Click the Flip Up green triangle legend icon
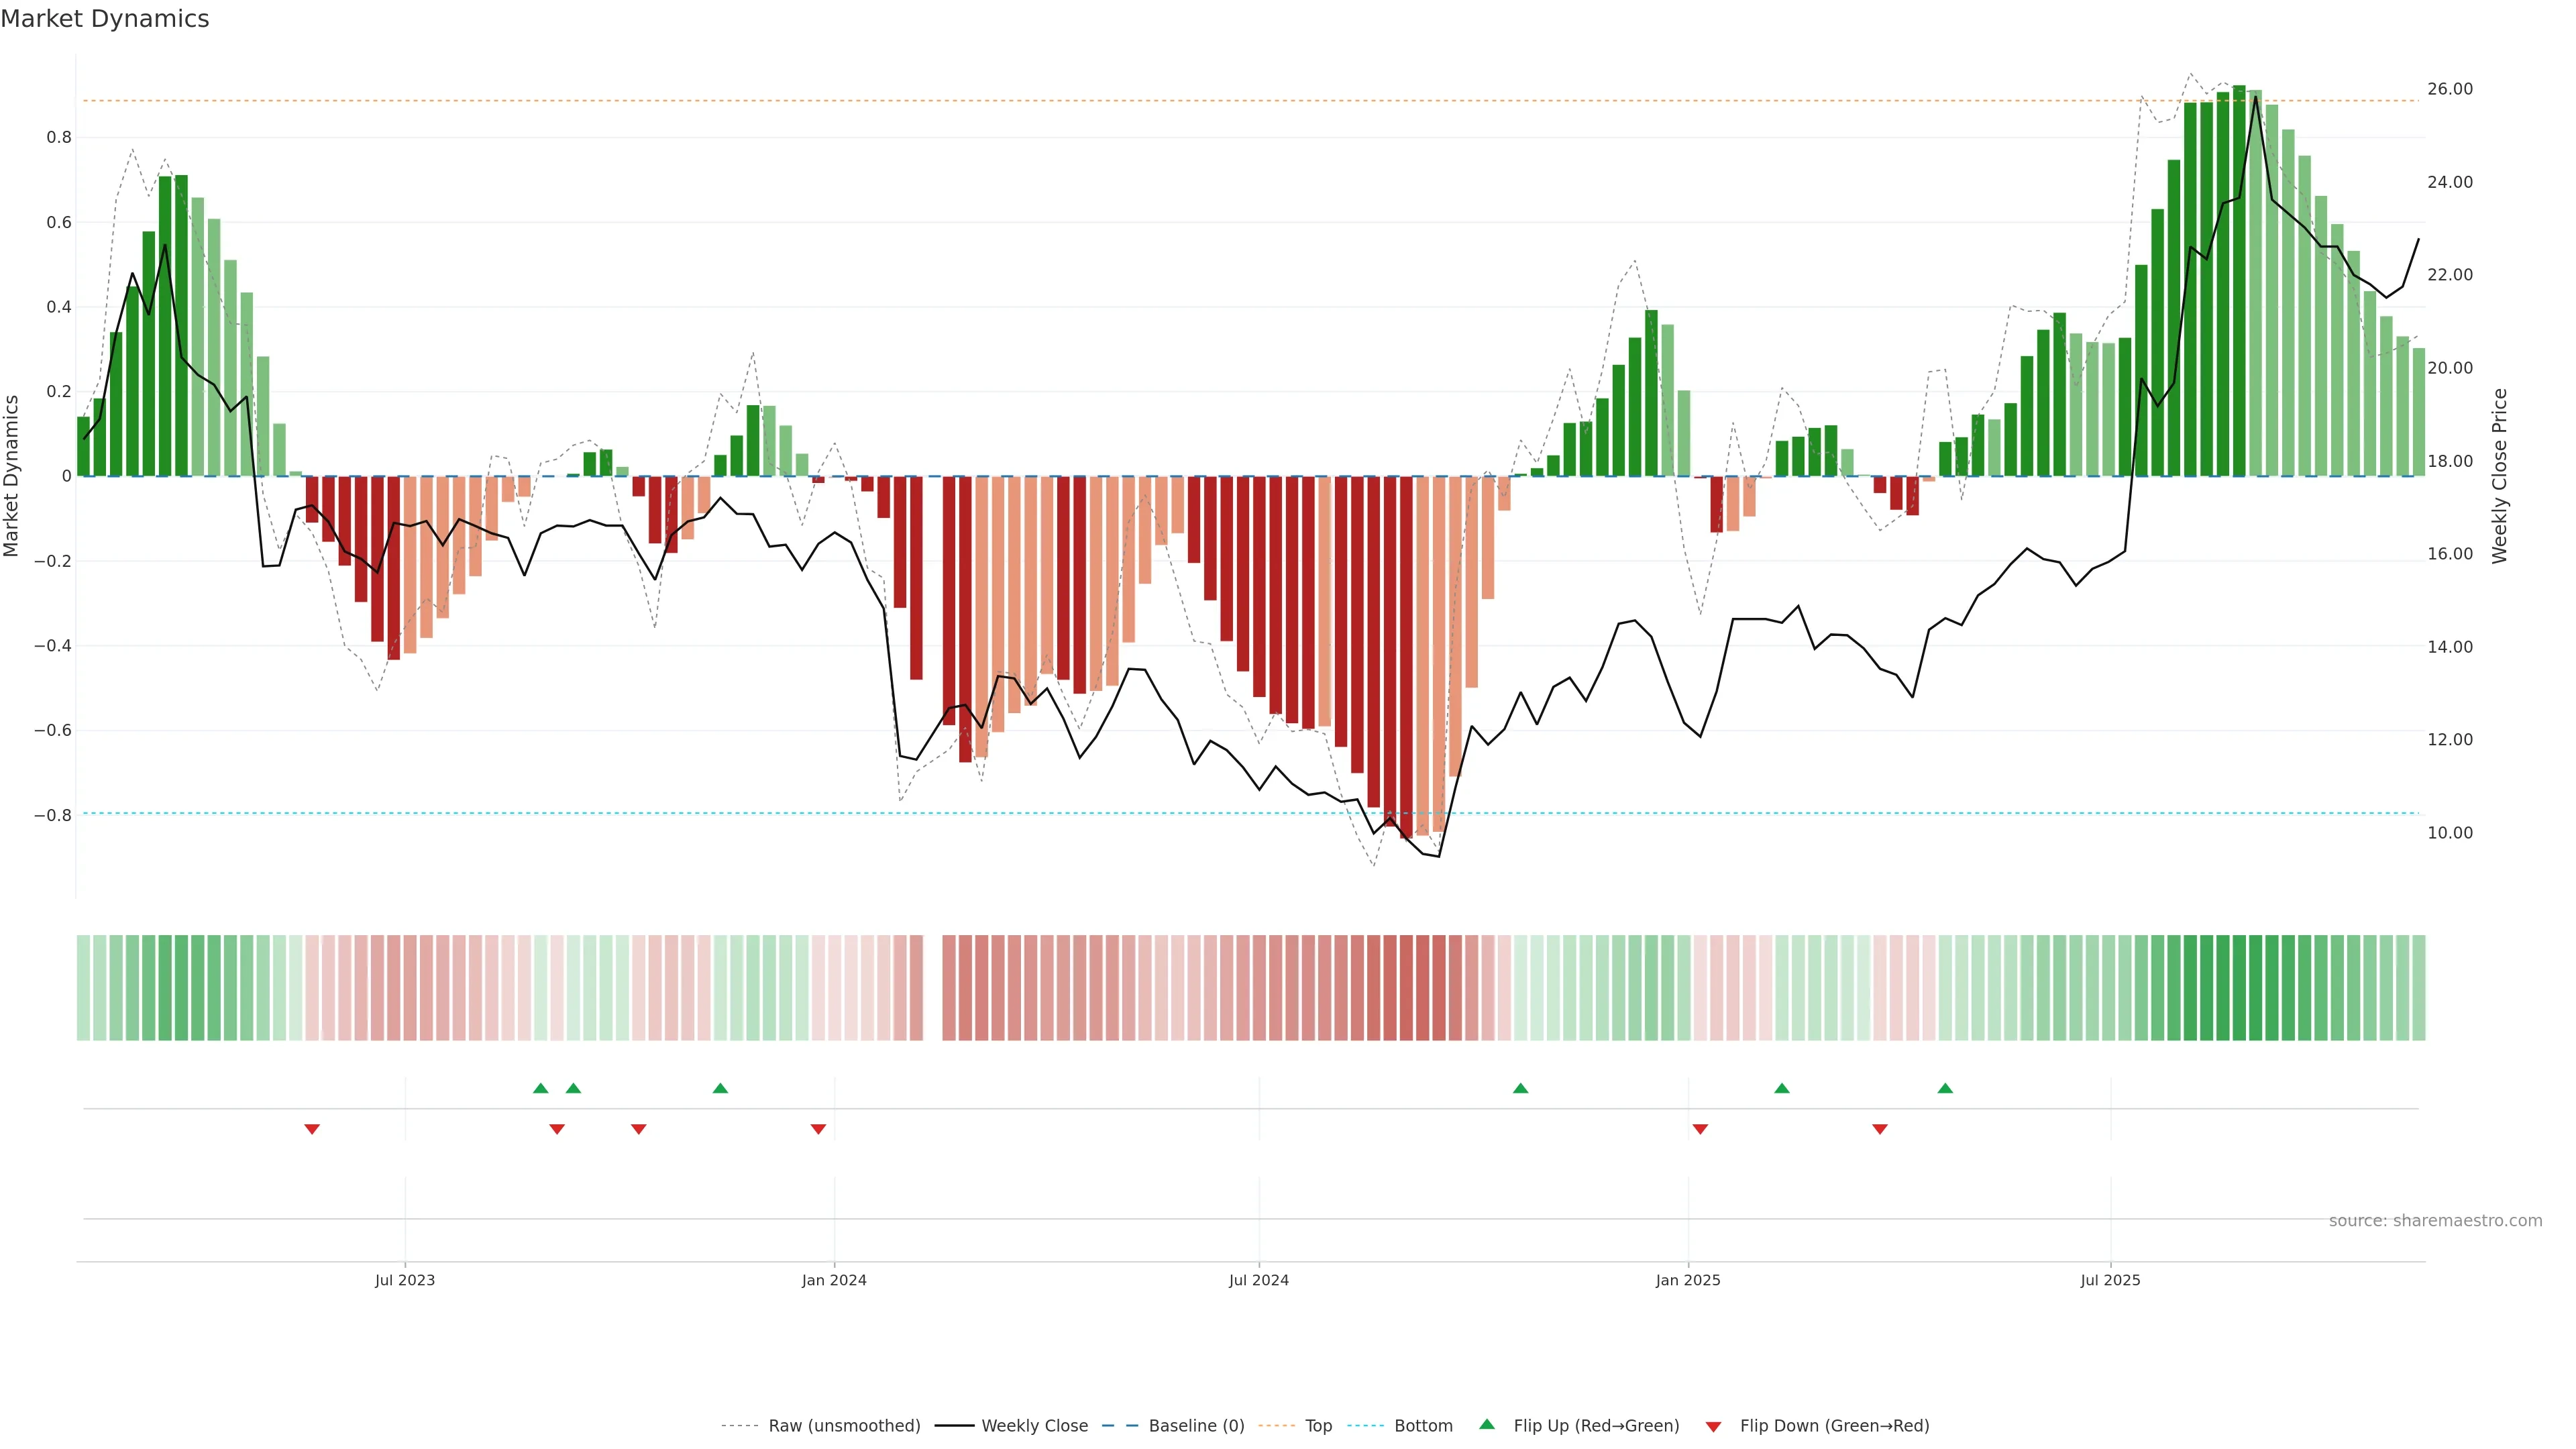Viewport: 2576px width, 1449px height. pyautogui.click(x=1486, y=1424)
